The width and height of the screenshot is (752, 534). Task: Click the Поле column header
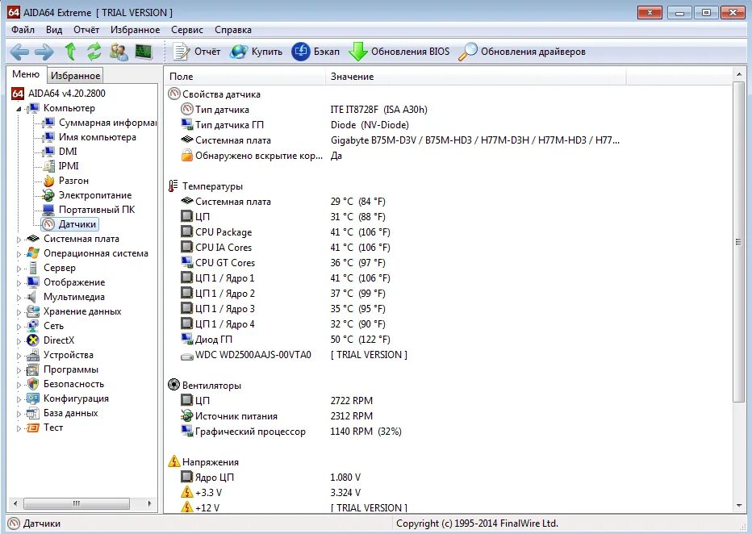point(244,76)
